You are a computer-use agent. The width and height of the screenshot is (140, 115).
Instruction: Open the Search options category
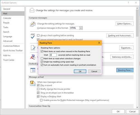13,32
